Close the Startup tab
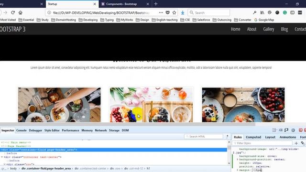 point(95,4)
